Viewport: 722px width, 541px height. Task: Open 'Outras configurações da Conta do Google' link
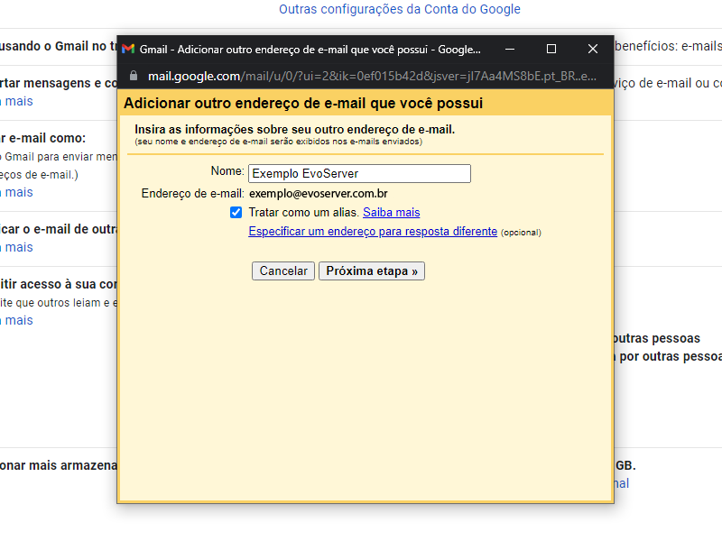(x=399, y=10)
